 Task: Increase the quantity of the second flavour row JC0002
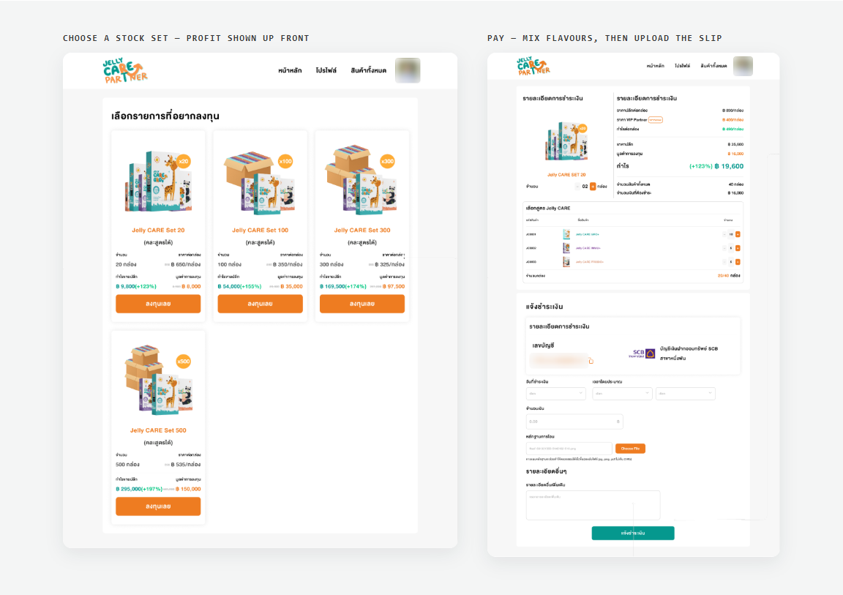coord(738,248)
